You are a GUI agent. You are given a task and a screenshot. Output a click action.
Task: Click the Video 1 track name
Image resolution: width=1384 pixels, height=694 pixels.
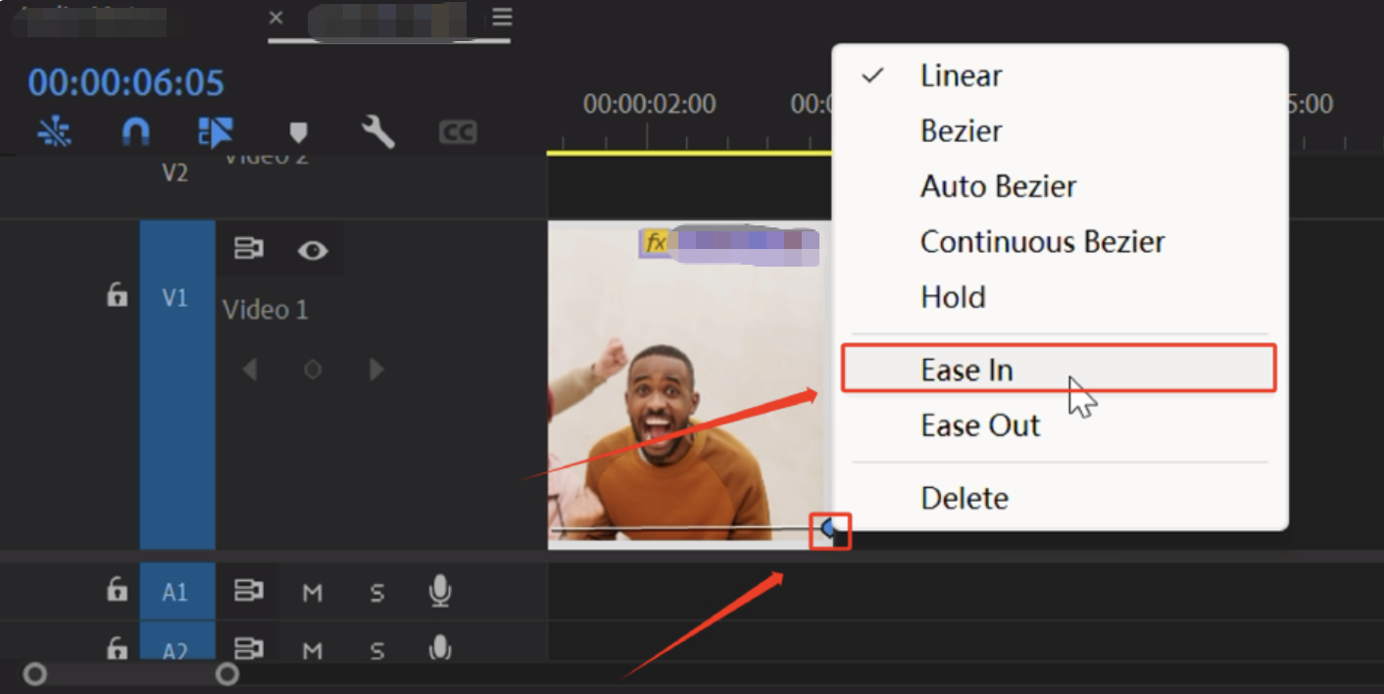(x=265, y=310)
